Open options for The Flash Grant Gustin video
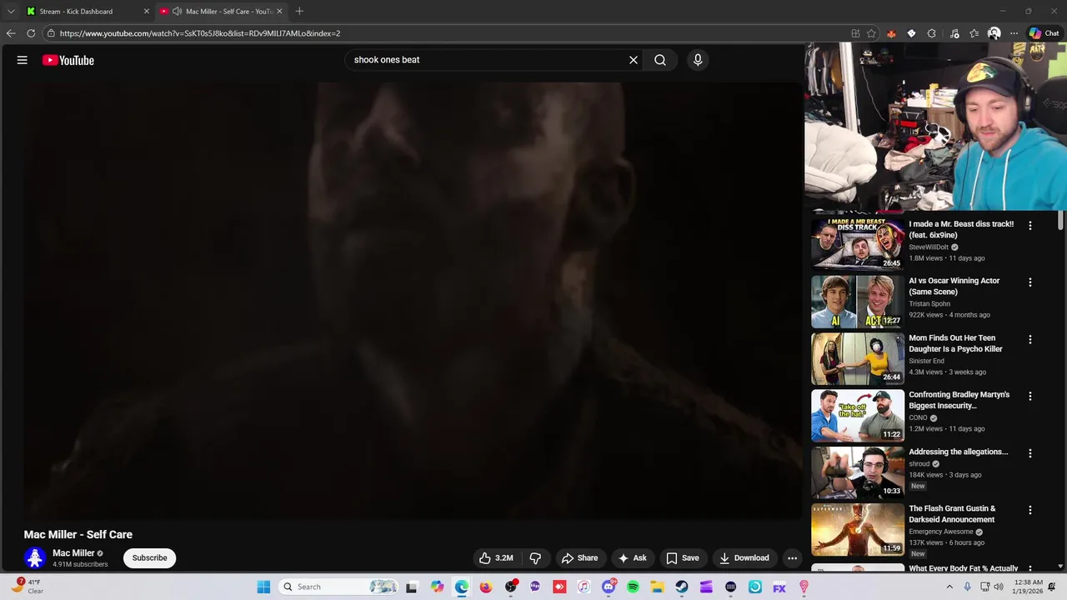This screenshot has height=600, width=1067. coord(1030,510)
